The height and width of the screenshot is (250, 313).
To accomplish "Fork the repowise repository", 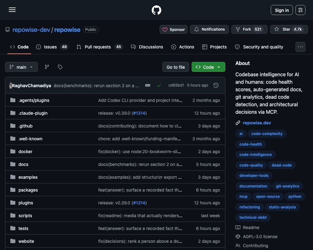I will click(x=249, y=29).
